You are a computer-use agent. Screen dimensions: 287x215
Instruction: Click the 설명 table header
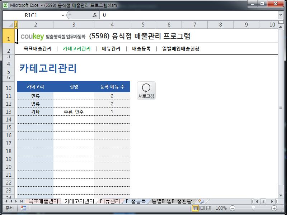[x=74, y=87]
